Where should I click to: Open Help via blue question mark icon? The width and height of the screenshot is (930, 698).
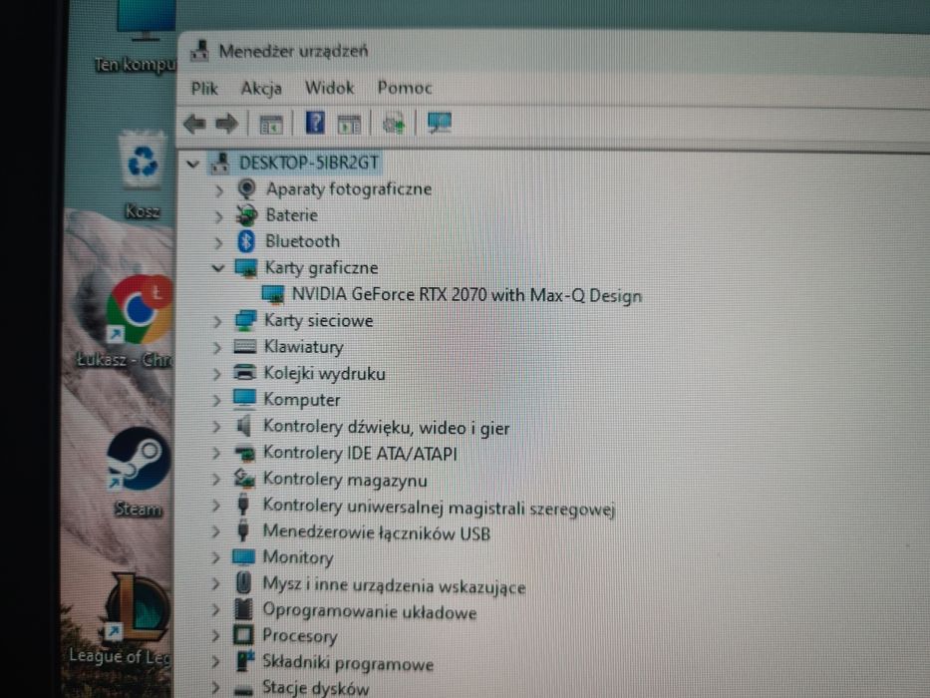coord(315,123)
